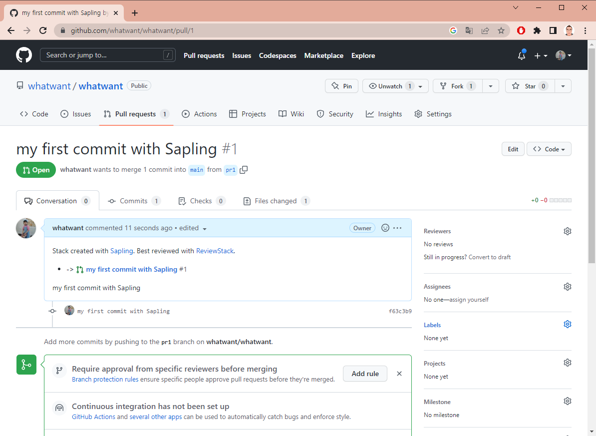Open Codespaces in the top navigation
Image resolution: width=596 pixels, height=436 pixels.
(278, 55)
